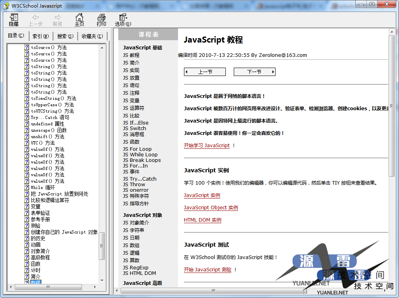The width and height of the screenshot is (399, 298).
Task: Click the topic icon beside toUpperCase() 方法
Action: (x=27, y=105)
